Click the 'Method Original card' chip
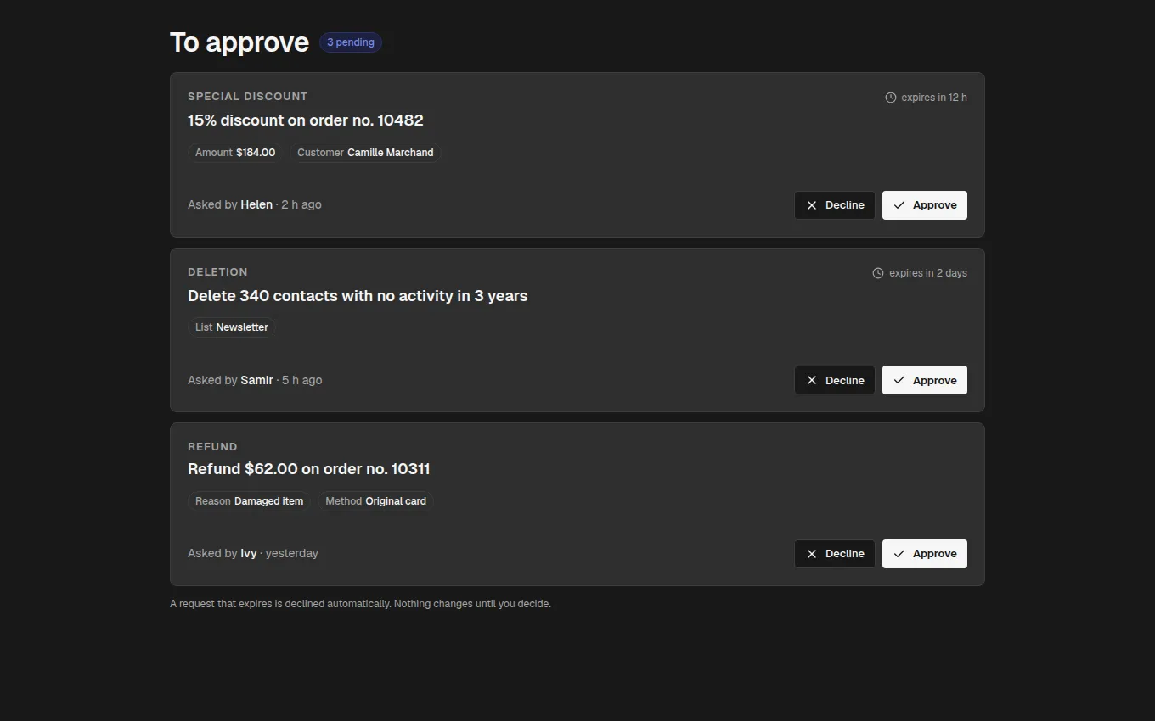The image size is (1155, 721). pyautogui.click(x=375, y=501)
